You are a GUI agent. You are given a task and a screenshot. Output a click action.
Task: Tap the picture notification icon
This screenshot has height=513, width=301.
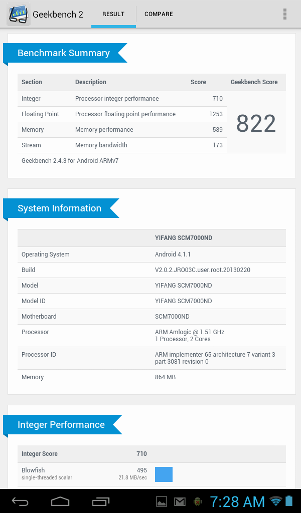point(162,501)
